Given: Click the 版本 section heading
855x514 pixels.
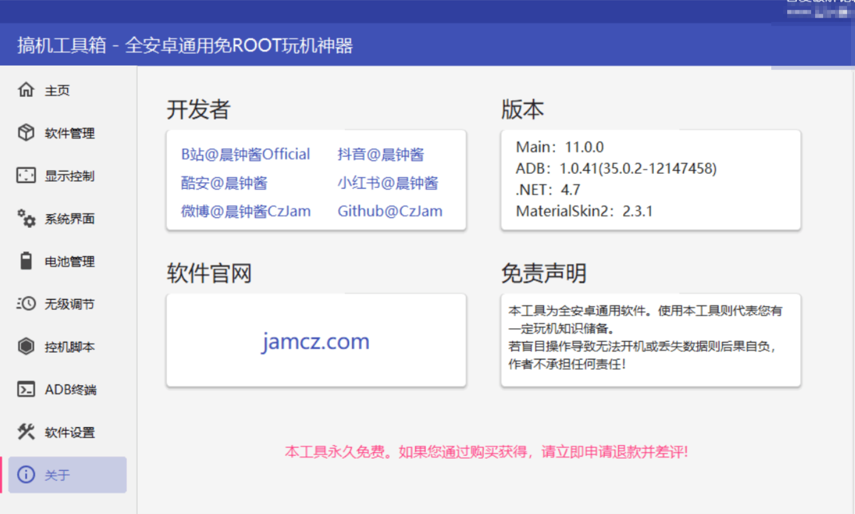Looking at the screenshot, I should (522, 109).
